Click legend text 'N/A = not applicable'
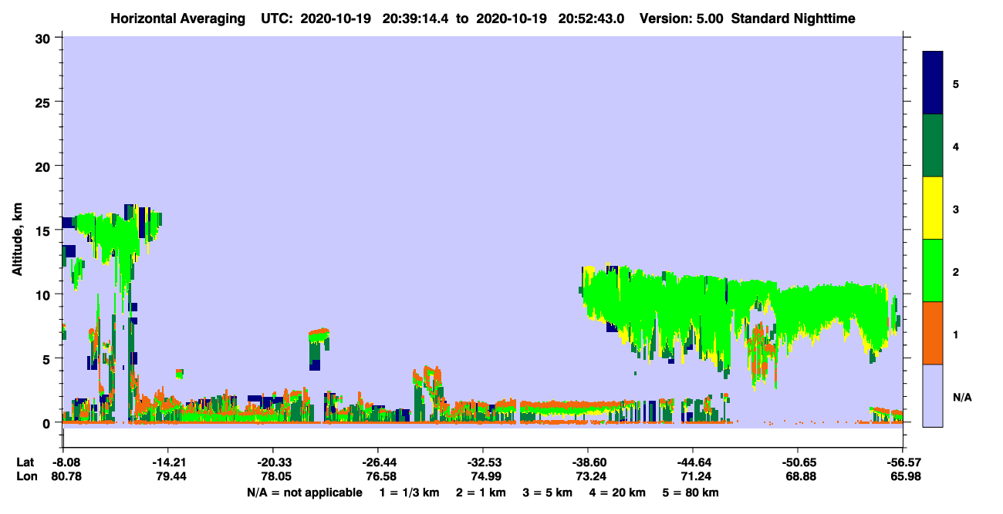The width and height of the screenshot is (1003, 514). [x=304, y=492]
